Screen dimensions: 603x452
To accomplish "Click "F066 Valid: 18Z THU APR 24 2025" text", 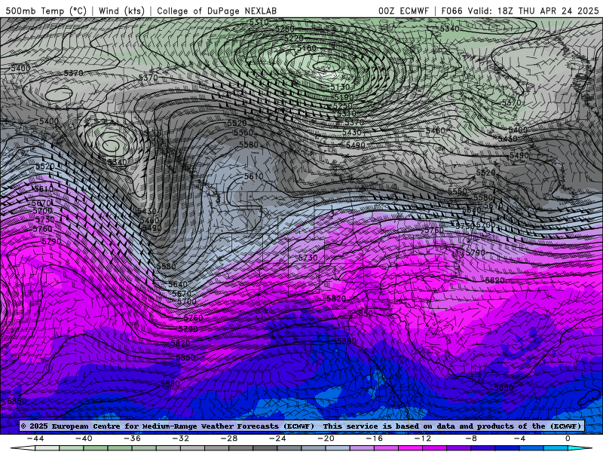I will pyautogui.click(x=520, y=11).
